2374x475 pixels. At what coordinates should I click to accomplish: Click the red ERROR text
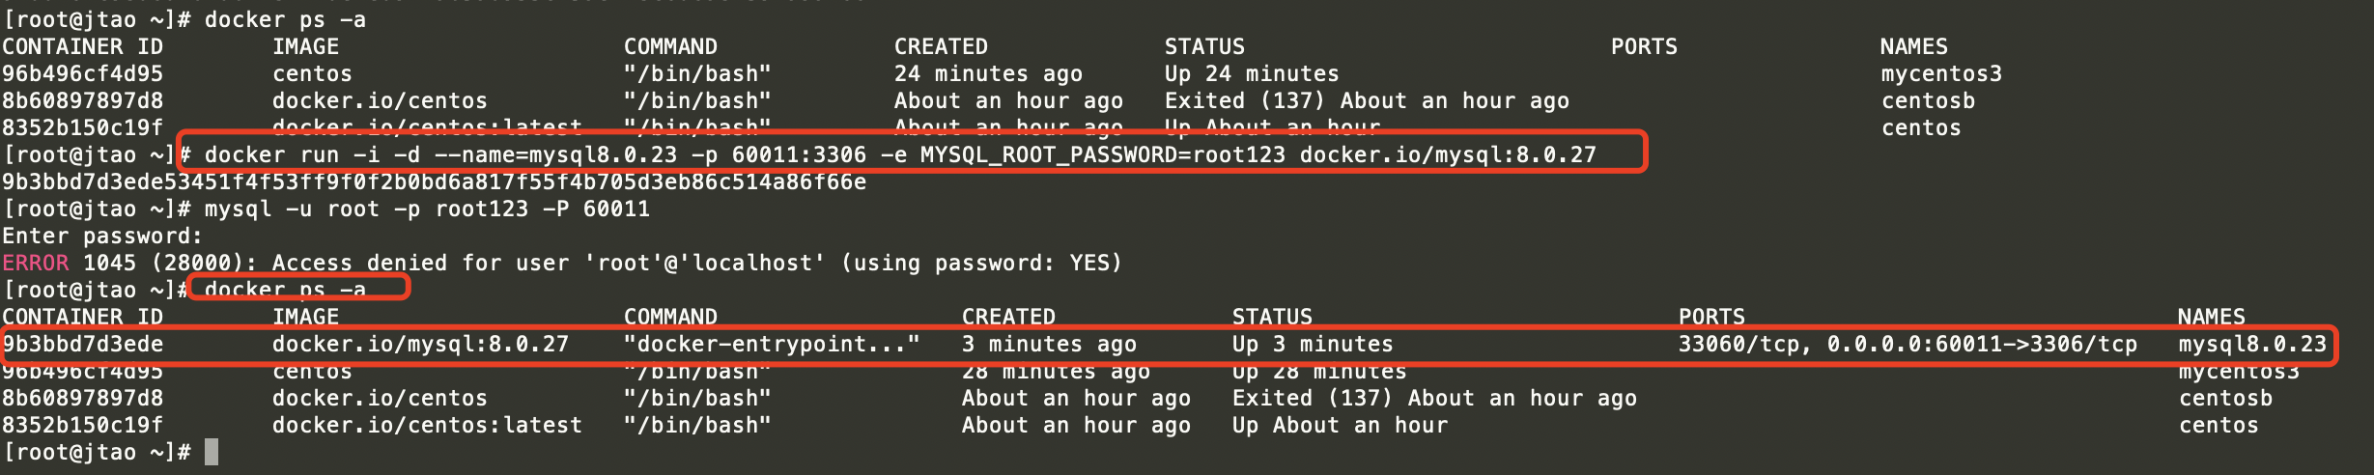(x=36, y=263)
